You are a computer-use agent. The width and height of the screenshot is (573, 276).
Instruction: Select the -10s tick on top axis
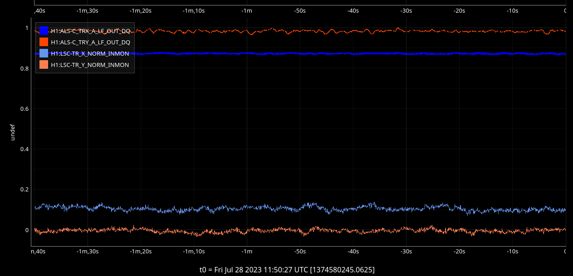click(512, 10)
